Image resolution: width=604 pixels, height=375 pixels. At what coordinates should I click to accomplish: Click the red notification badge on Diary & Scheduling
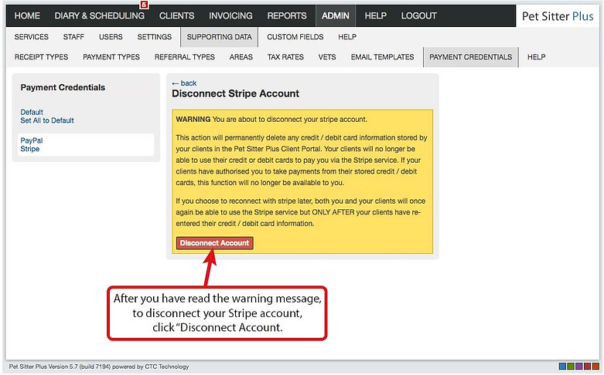(x=144, y=5)
